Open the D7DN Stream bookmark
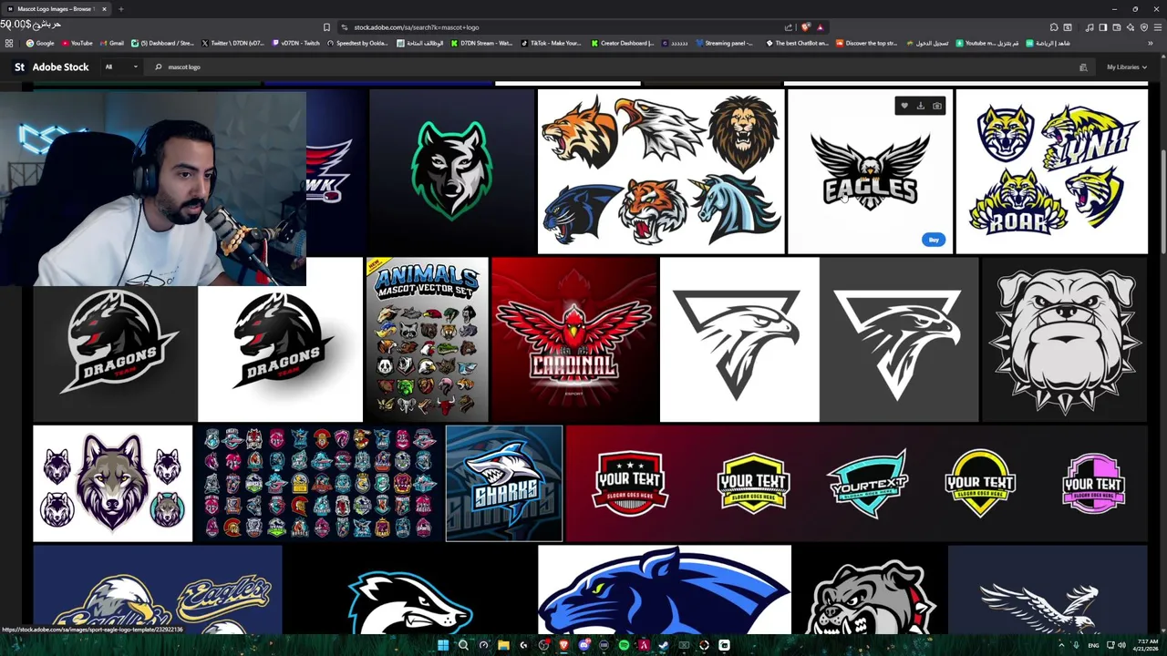This screenshot has width=1167, height=656. tap(480, 43)
